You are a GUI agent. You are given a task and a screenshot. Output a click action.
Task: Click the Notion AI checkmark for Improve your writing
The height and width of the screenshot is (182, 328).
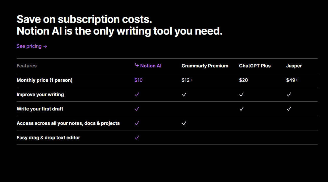click(137, 95)
